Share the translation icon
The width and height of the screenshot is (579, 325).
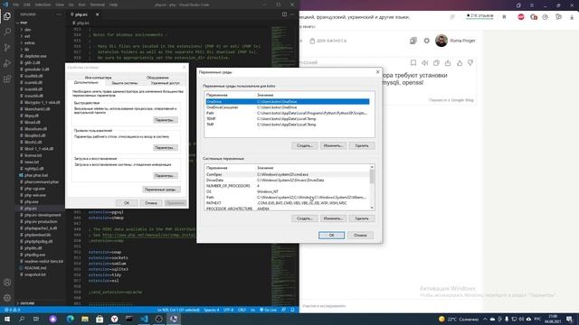click(x=448, y=63)
